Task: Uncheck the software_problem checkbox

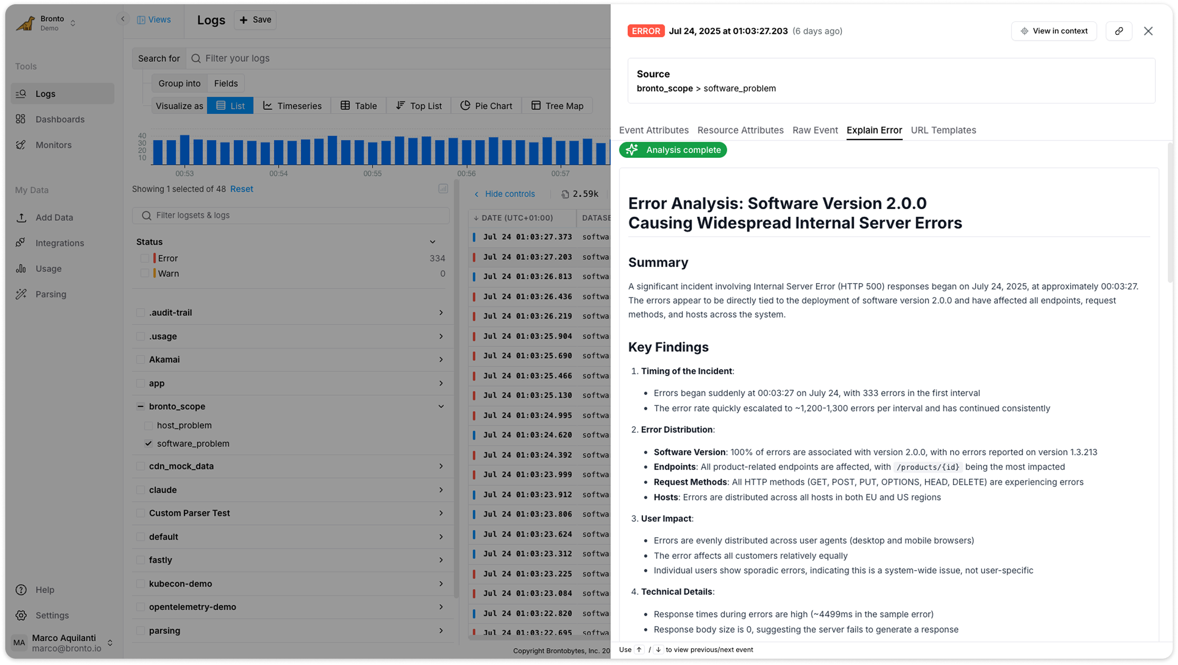Action: tap(149, 444)
